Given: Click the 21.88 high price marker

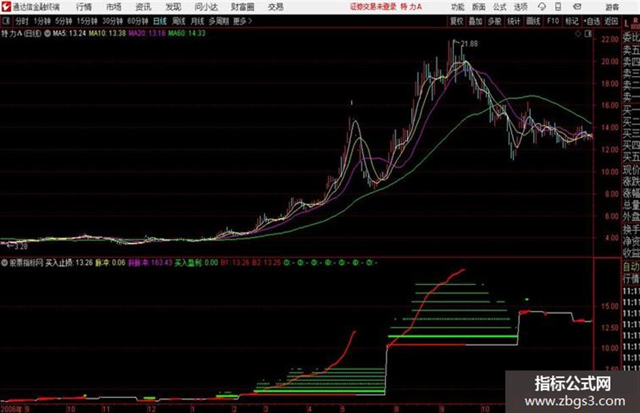Looking at the screenshot, I should (469, 43).
